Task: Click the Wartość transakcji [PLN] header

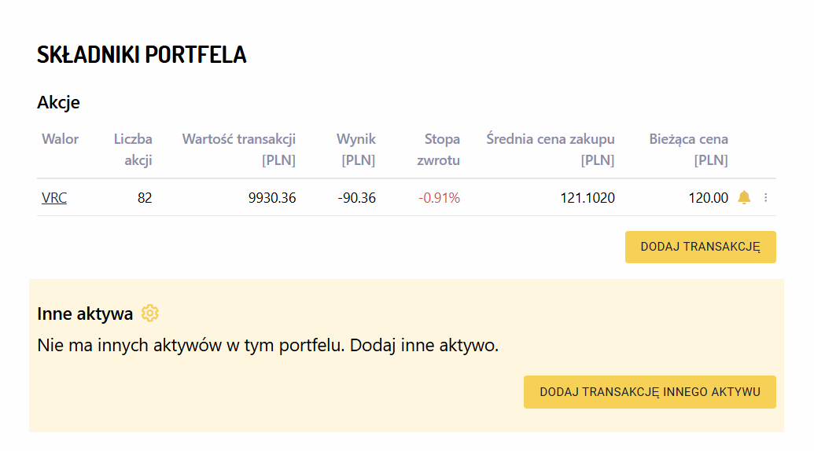Action: click(x=239, y=149)
